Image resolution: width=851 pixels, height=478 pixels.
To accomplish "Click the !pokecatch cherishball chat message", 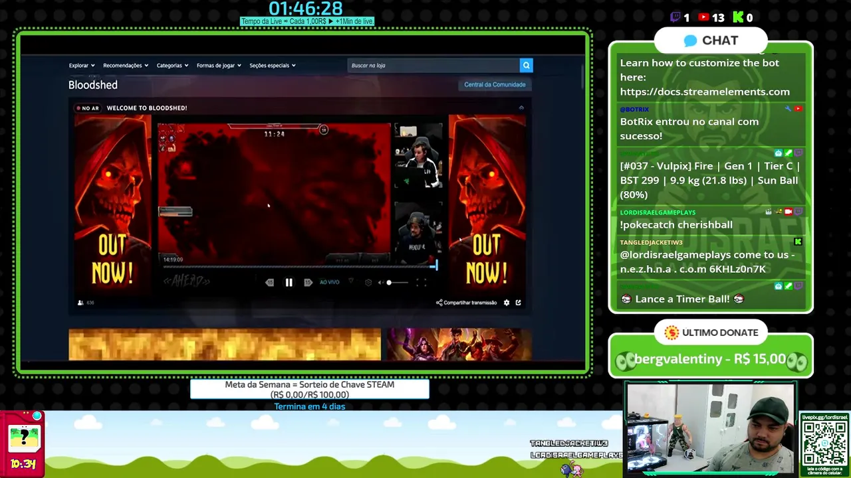I will pyautogui.click(x=676, y=225).
